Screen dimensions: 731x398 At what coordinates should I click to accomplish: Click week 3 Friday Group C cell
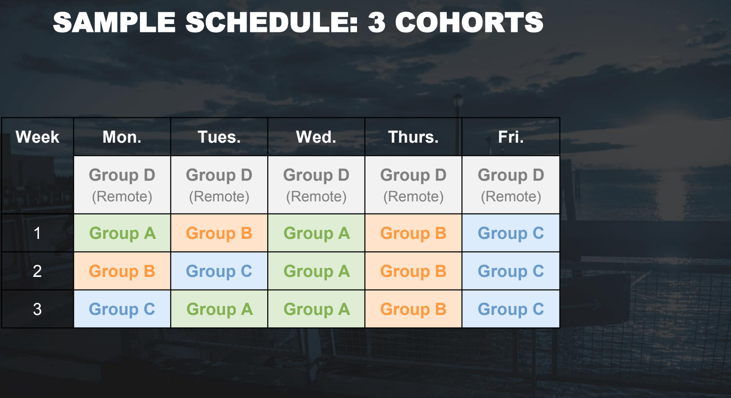(511, 309)
